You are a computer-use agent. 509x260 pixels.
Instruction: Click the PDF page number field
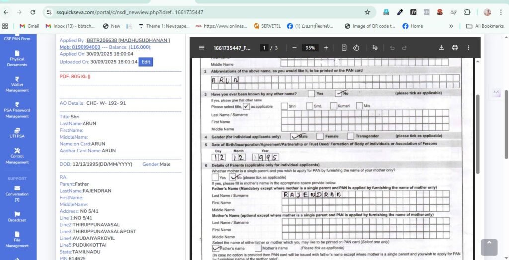[x=264, y=48]
